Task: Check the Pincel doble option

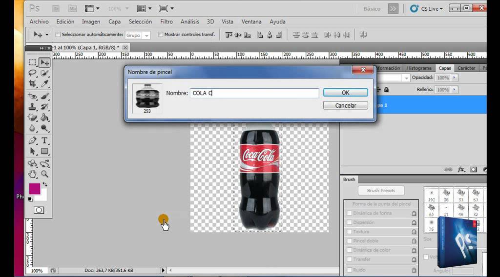Action: (350, 241)
